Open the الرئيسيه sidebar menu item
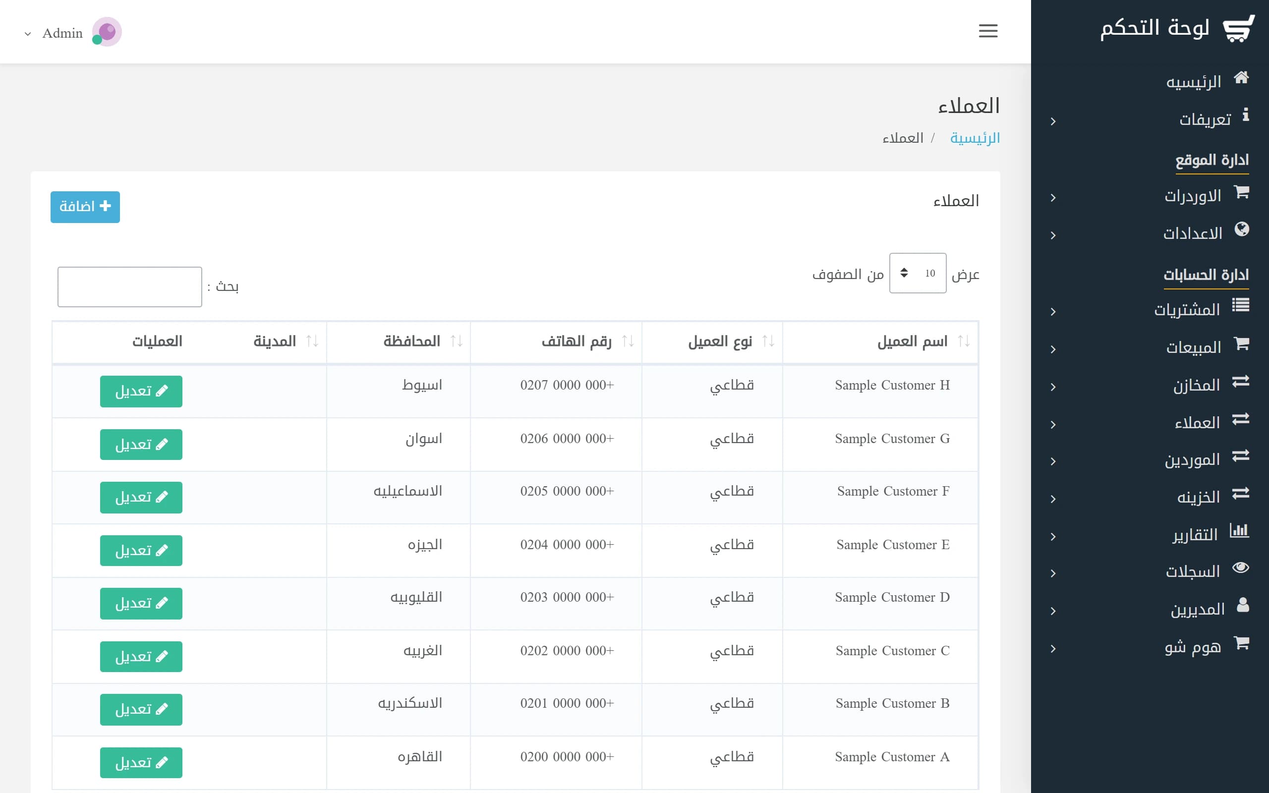 [x=1150, y=81]
